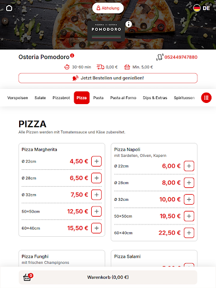Add Pizza Margherita 32cm with the plus

96,195
